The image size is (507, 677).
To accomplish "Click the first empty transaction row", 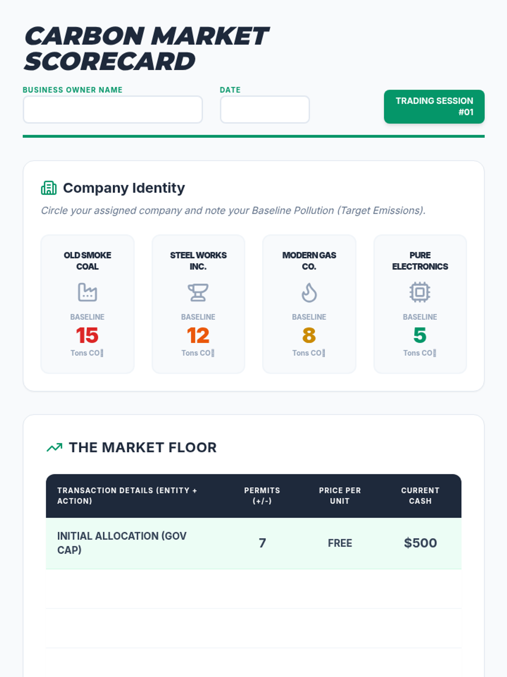I will (253, 589).
